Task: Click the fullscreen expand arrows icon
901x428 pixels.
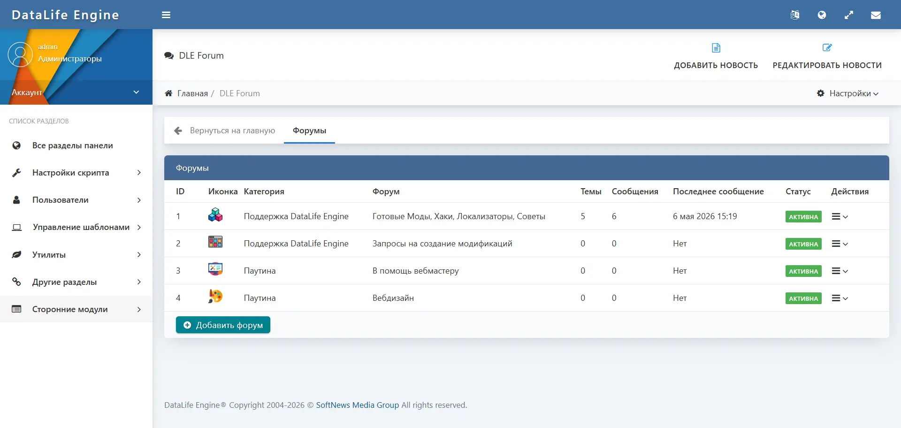Action: tap(849, 15)
